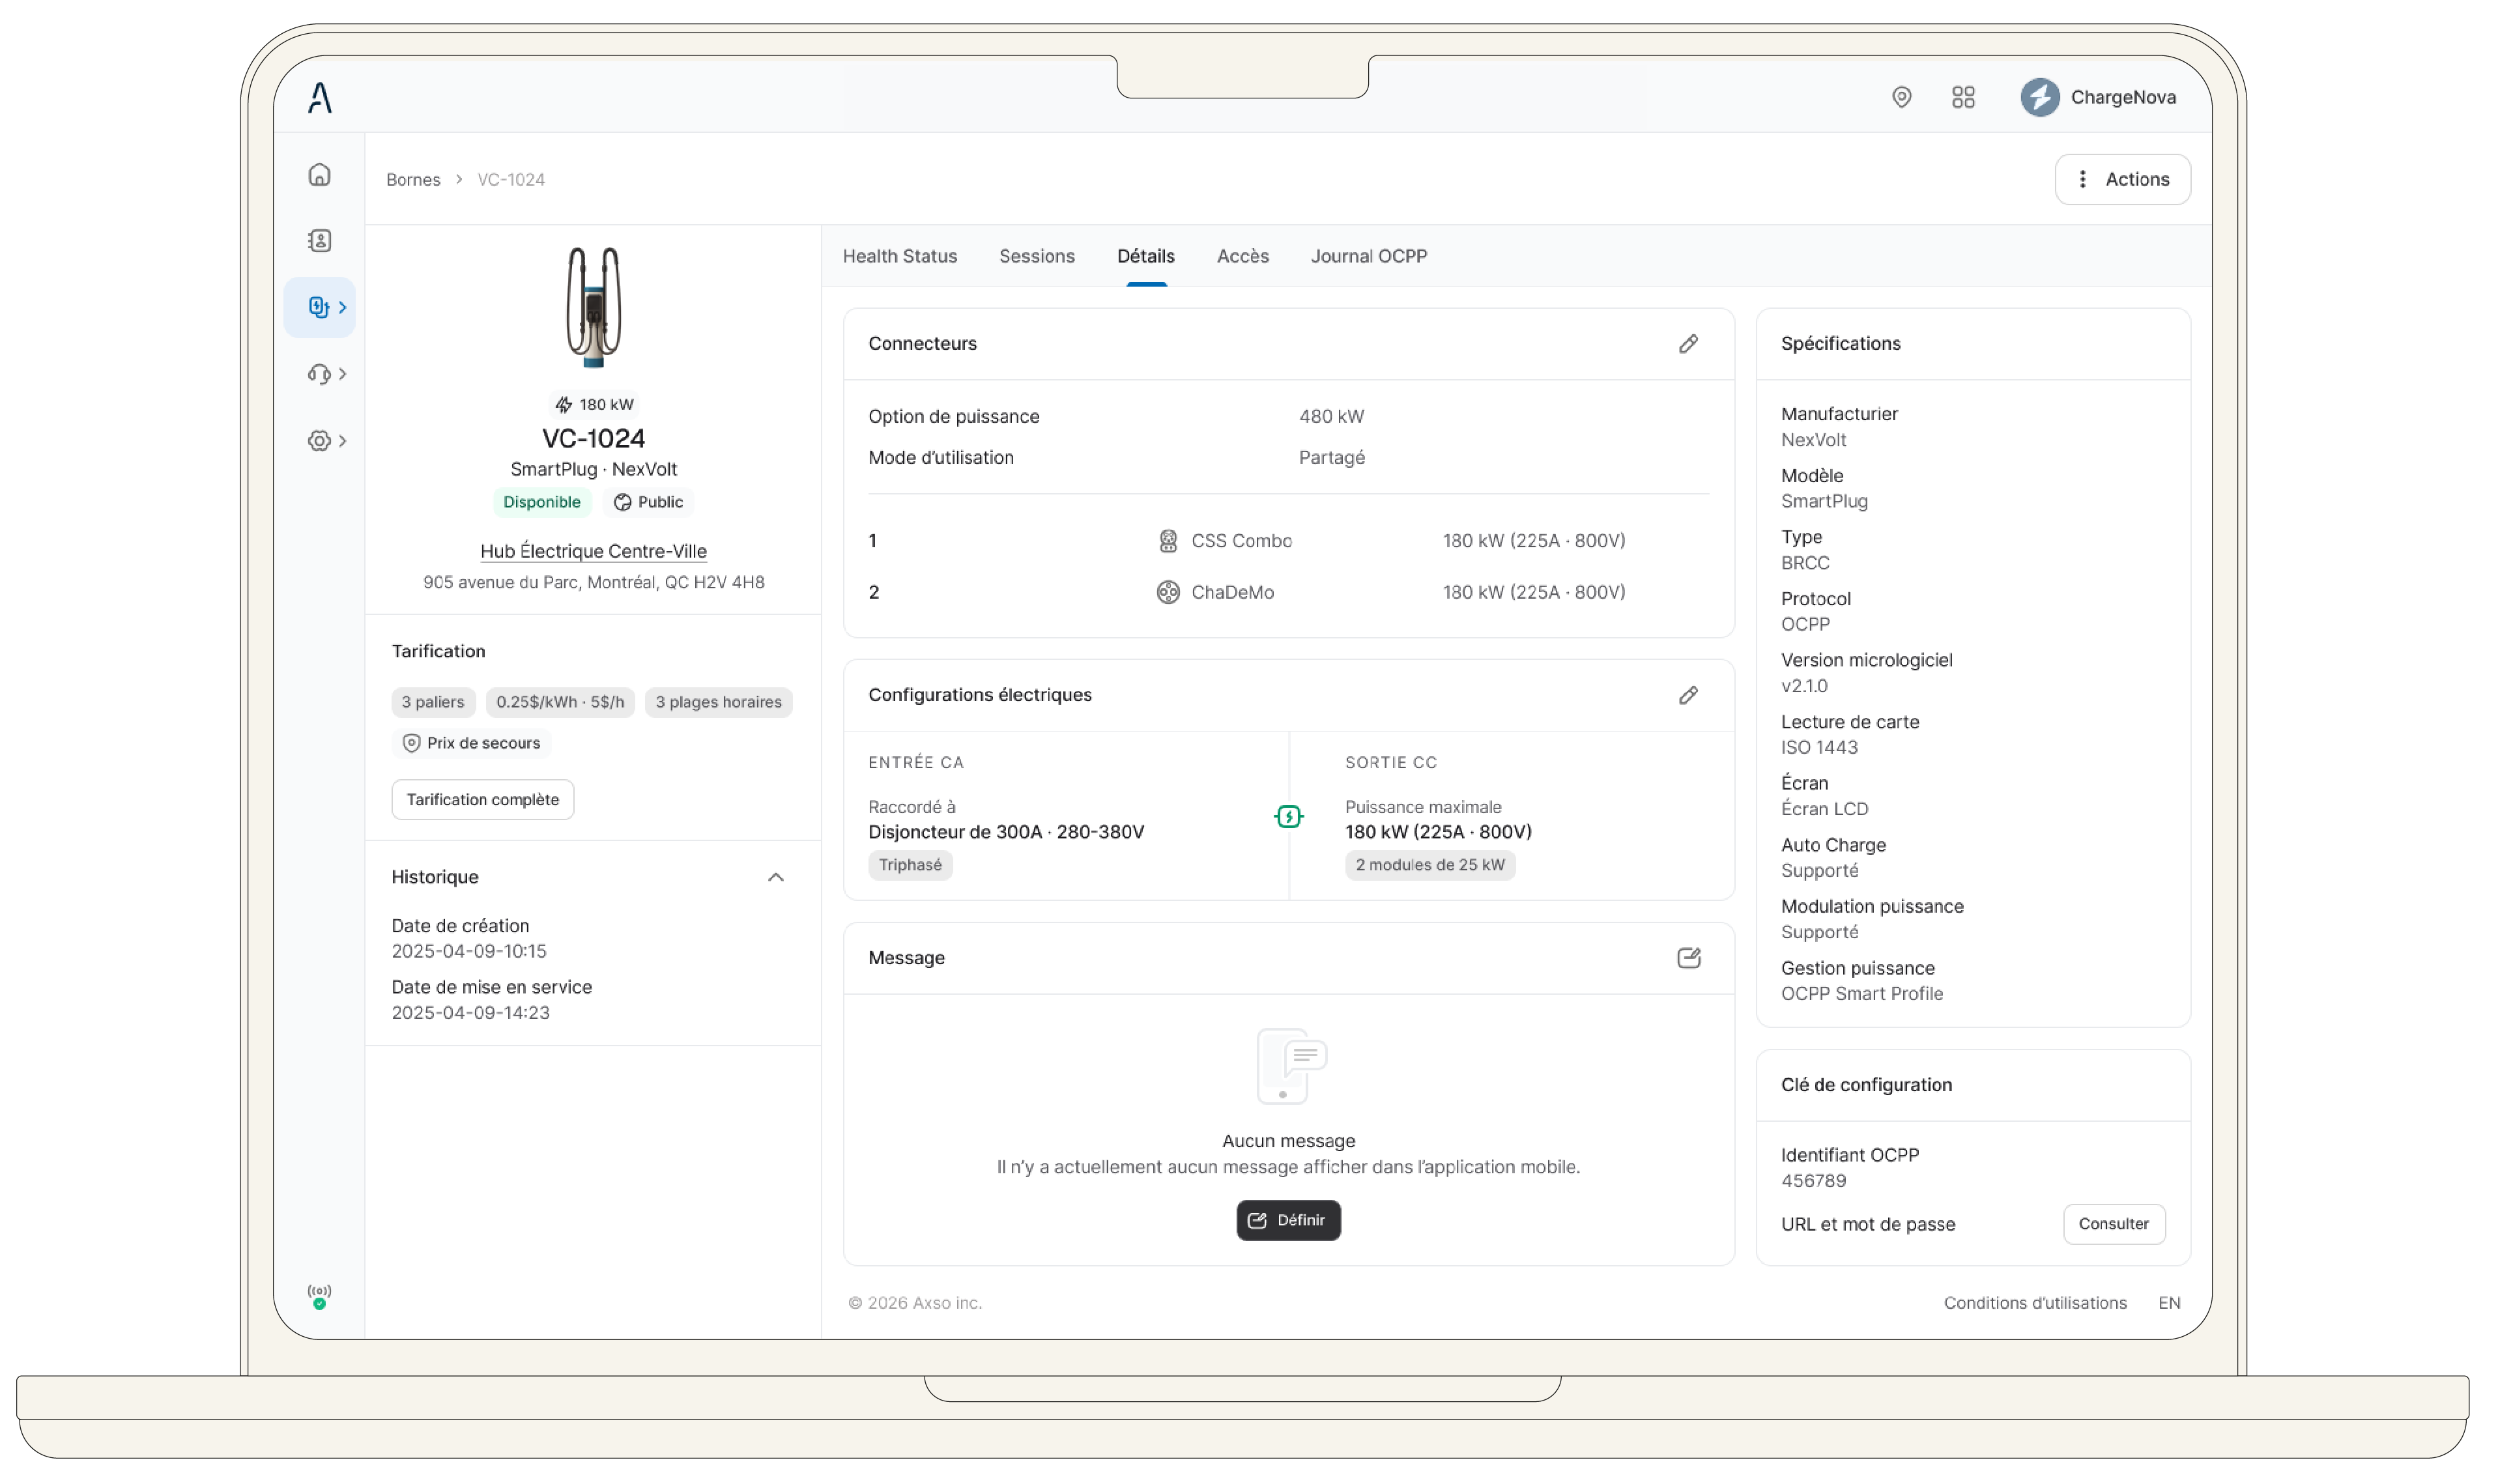
Task: Click the map pin icon in the top bar
Action: click(x=1902, y=97)
